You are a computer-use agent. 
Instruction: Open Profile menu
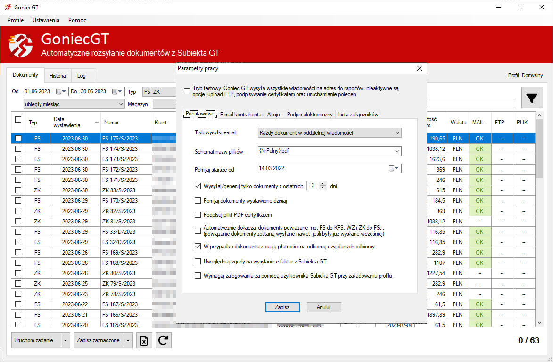16,20
